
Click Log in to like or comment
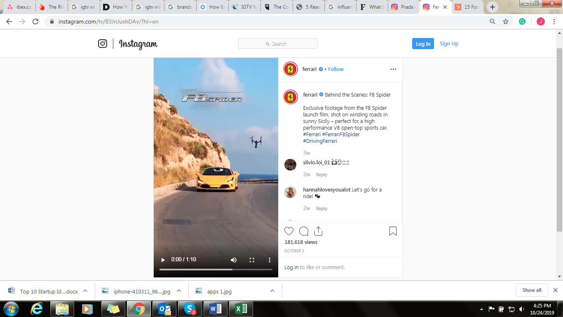click(x=291, y=267)
